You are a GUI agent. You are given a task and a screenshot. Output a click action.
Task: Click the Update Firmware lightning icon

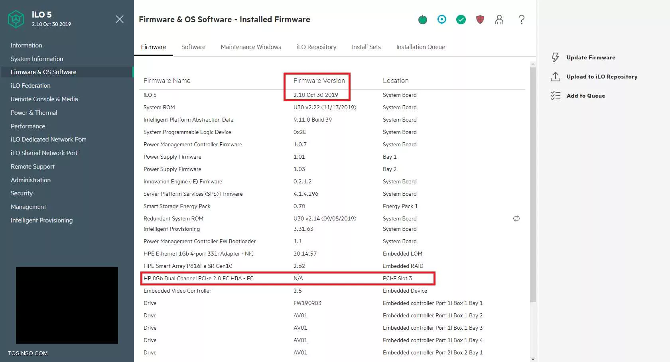point(556,57)
